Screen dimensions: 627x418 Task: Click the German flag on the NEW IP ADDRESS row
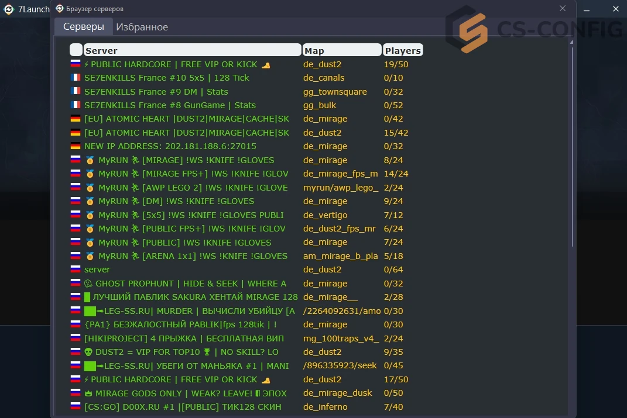click(76, 146)
